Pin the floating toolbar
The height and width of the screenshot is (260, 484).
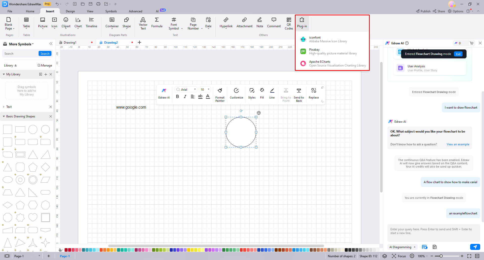[x=322, y=87]
